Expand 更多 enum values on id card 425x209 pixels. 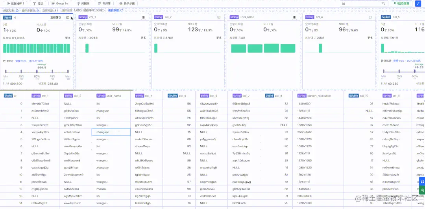[68, 38]
